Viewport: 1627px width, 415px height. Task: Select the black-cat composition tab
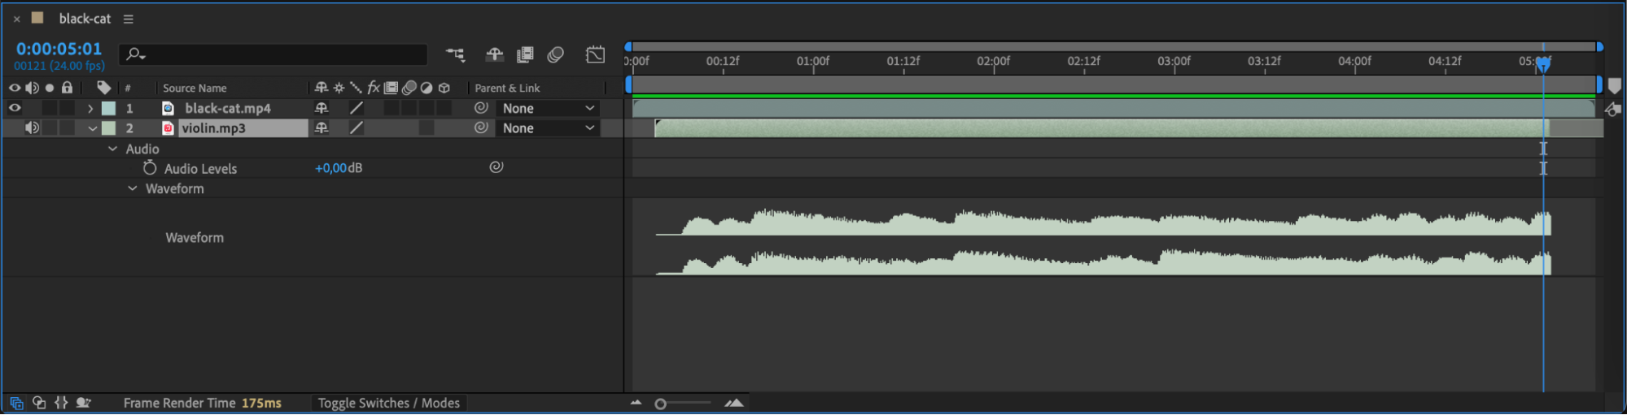tap(85, 19)
